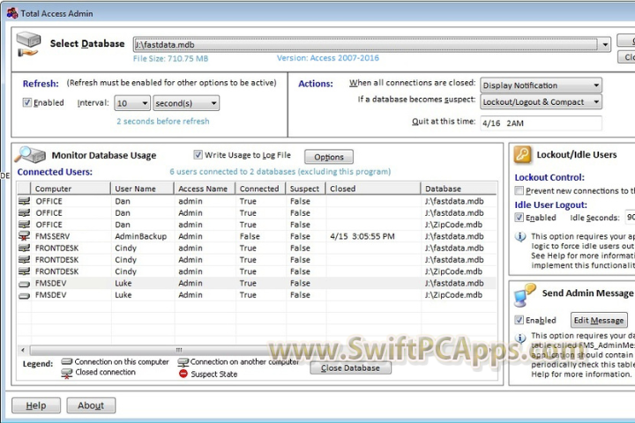This screenshot has height=423, width=635.
Task: Click the Close Database button
Action: [x=351, y=368]
